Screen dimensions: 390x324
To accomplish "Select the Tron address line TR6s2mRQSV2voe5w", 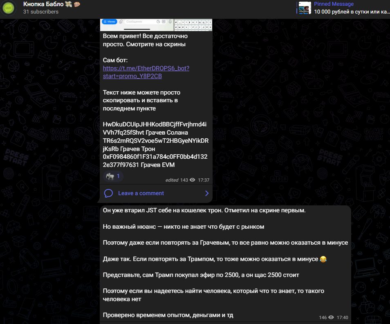I will click(x=156, y=141).
